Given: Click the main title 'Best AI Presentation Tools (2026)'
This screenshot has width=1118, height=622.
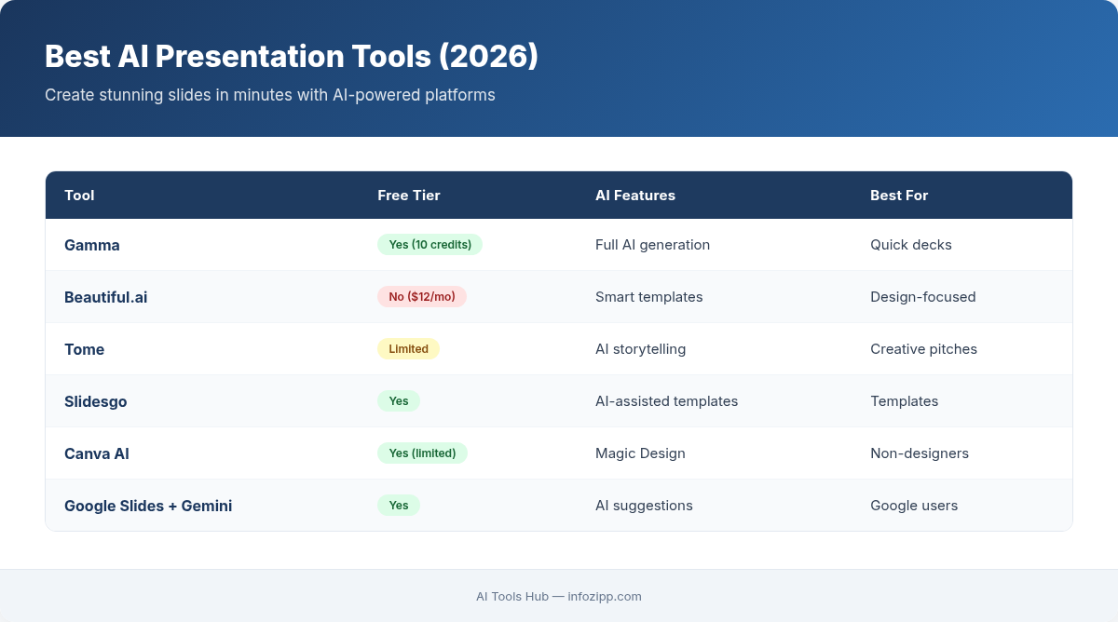Looking at the screenshot, I should point(292,57).
